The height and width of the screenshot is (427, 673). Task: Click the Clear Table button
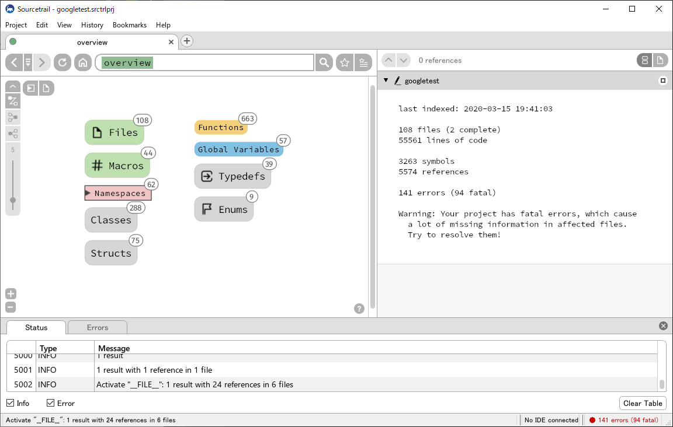tap(643, 404)
